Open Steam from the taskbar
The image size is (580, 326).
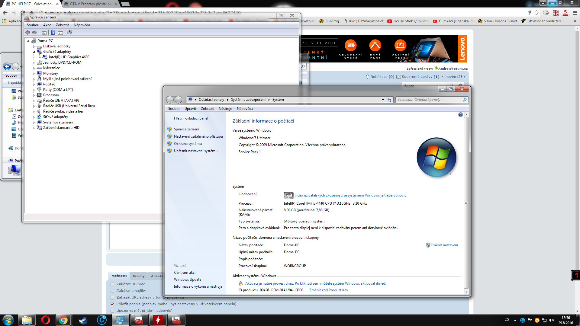click(83, 320)
